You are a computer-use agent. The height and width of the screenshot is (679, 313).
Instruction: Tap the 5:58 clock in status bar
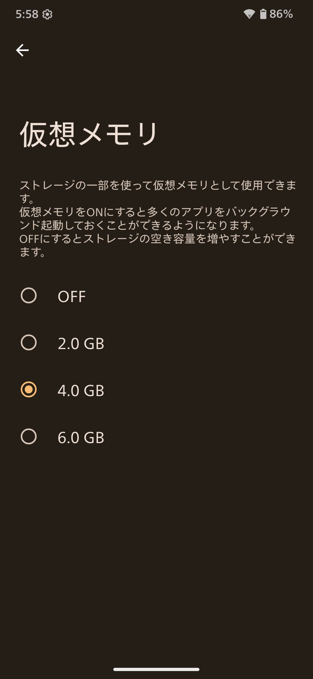[27, 14]
